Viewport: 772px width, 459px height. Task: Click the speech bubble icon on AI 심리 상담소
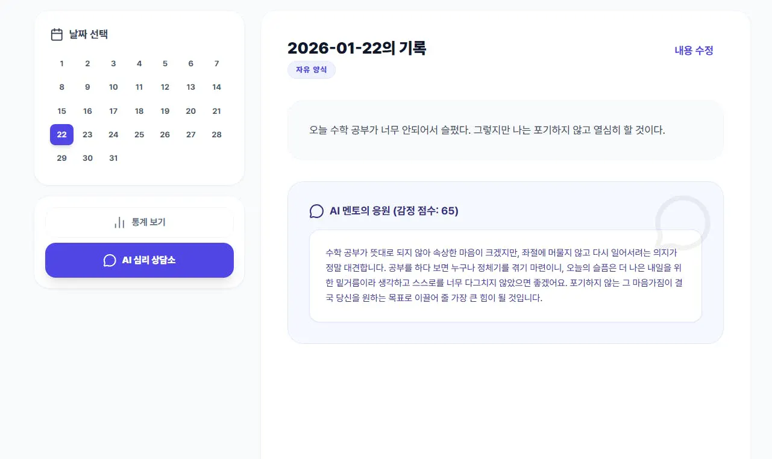point(109,260)
